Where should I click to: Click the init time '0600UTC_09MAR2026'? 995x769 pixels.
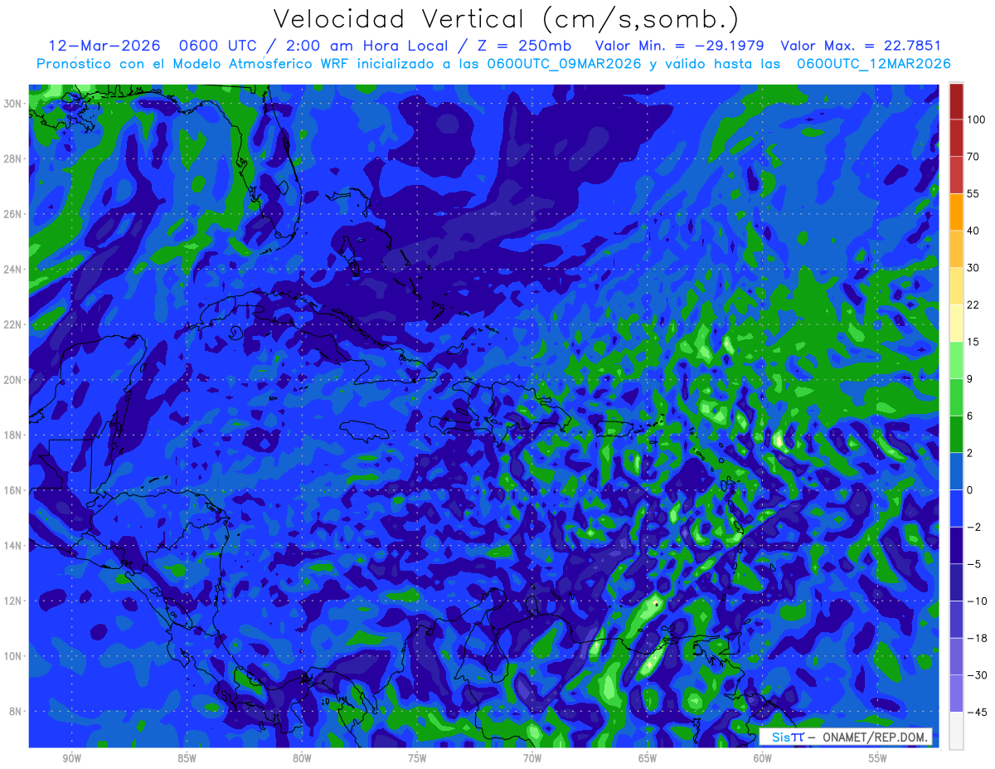[x=564, y=64]
